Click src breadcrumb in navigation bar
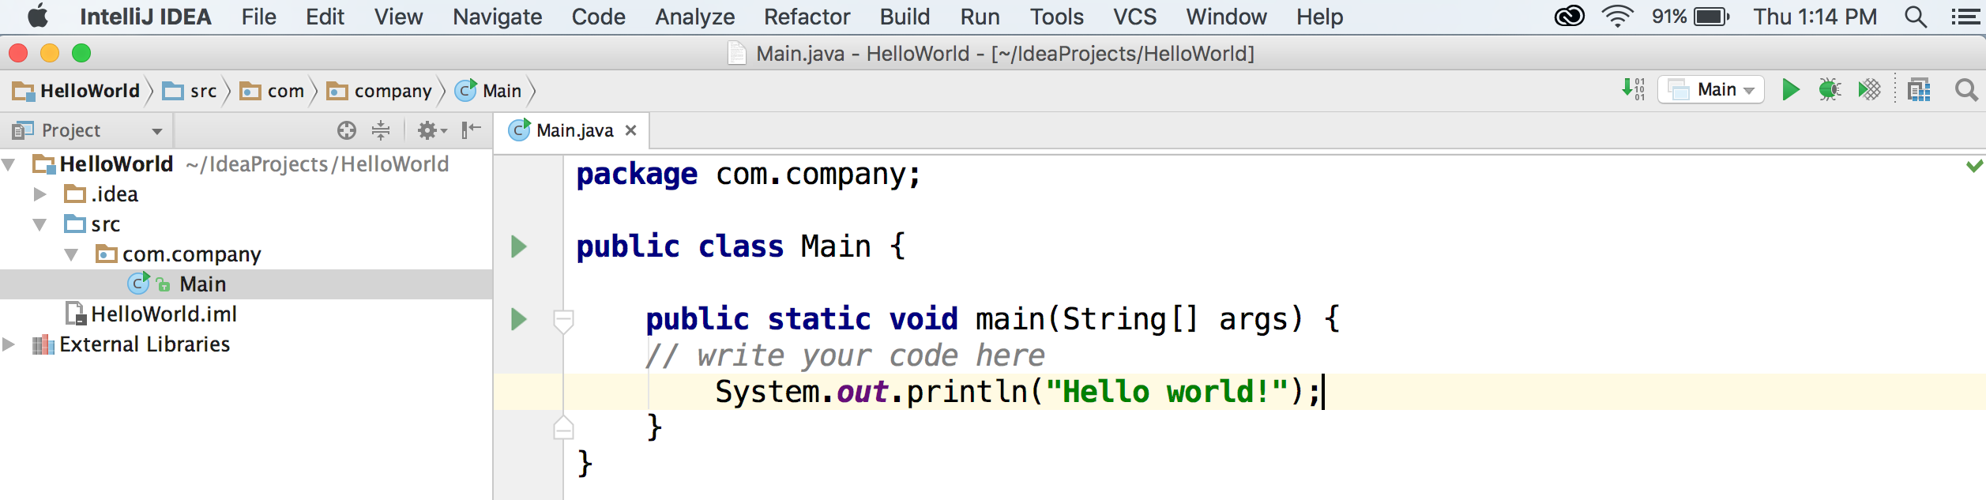The height and width of the screenshot is (500, 1986). click(x=190, y=91)
